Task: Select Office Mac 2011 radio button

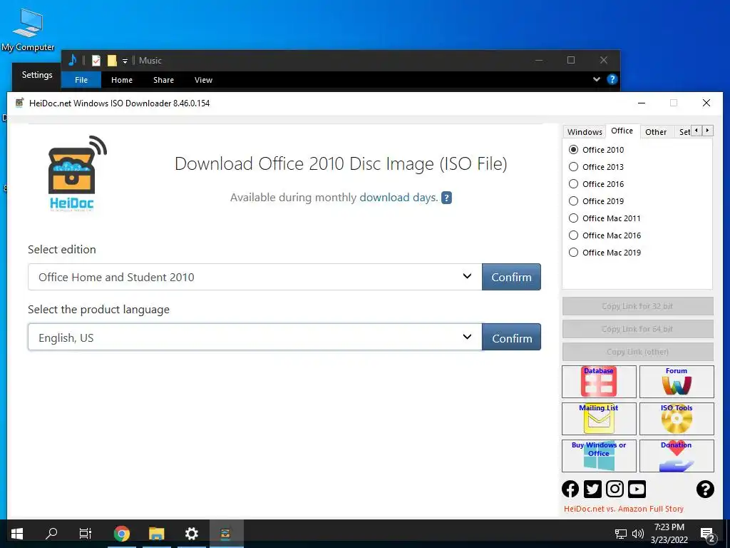Action: pyautogui.click(x=574, y=218)
